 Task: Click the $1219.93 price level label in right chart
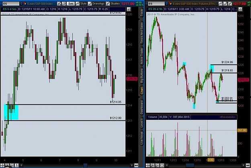(227, 71)
